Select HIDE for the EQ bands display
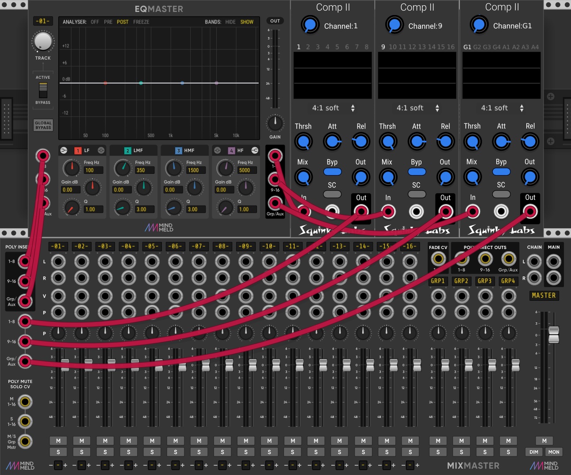Viewport: 571px width, 475px height. tap(230, 22)
